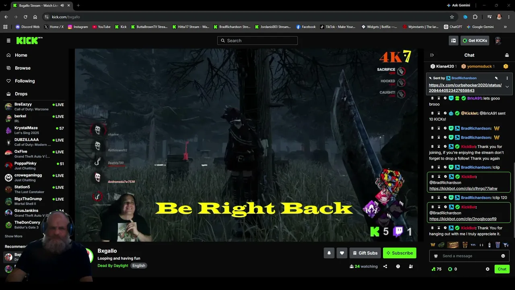Image resolution: width=515 pixels, height=290 pixels.
Task: Type in the Send a message field
Action: (470, 256)
